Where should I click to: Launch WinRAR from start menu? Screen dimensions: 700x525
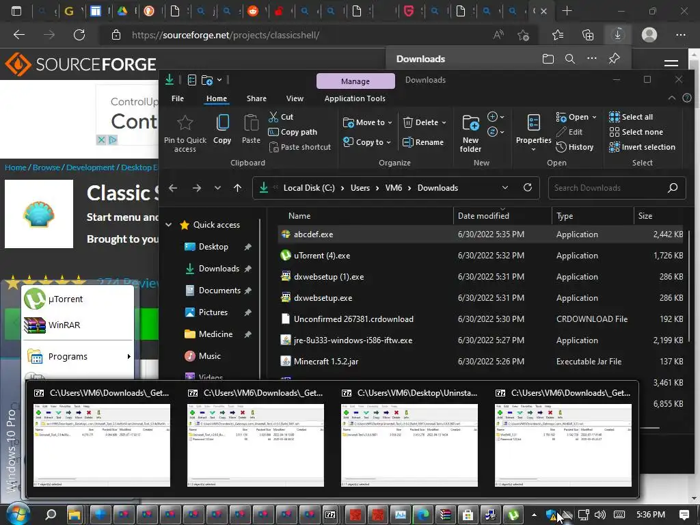78,325
